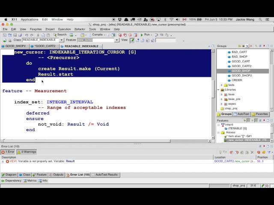Viewport: 274px width, 205px height.
Task: Open the Tools menu
Action: tap(92, 29)
